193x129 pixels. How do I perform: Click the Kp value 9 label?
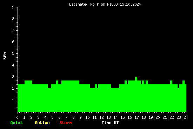coord(13,7)
